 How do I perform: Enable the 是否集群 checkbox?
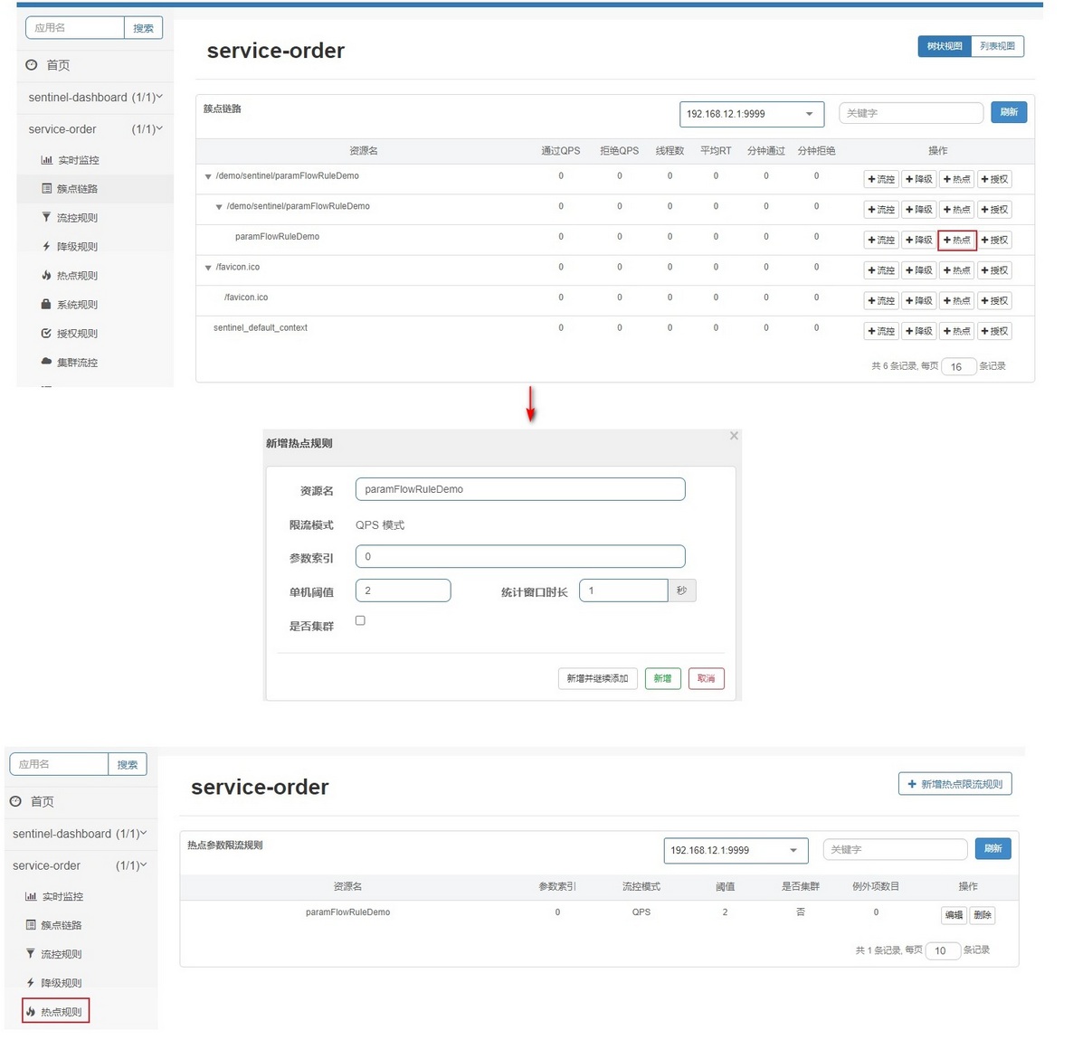[x=361, y=620]
